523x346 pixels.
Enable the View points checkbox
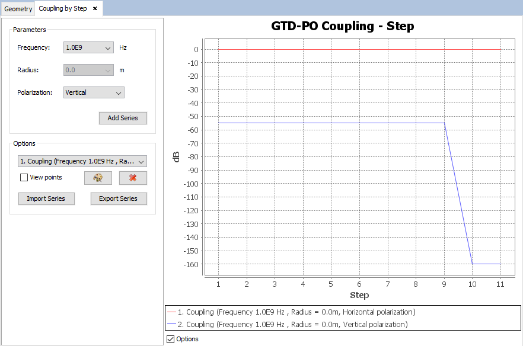24,177
